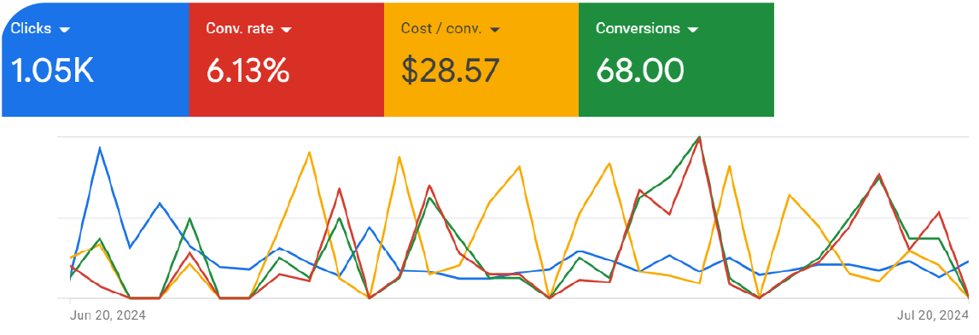The width and height of the screenshot is (979, 335).
Task: Toggle the green Conversions scorecard background
Action: click(676, 60)
